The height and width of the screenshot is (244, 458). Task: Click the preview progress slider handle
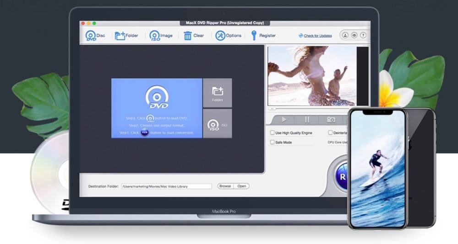(x=272, y=109)
